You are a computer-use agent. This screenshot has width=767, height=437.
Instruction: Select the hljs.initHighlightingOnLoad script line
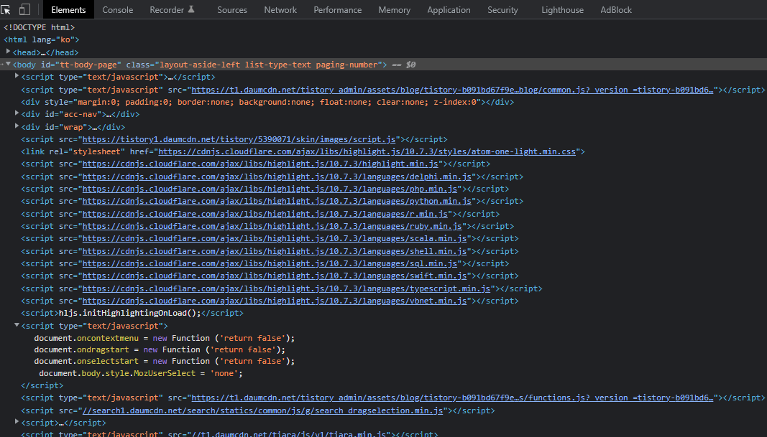point(132,313)
